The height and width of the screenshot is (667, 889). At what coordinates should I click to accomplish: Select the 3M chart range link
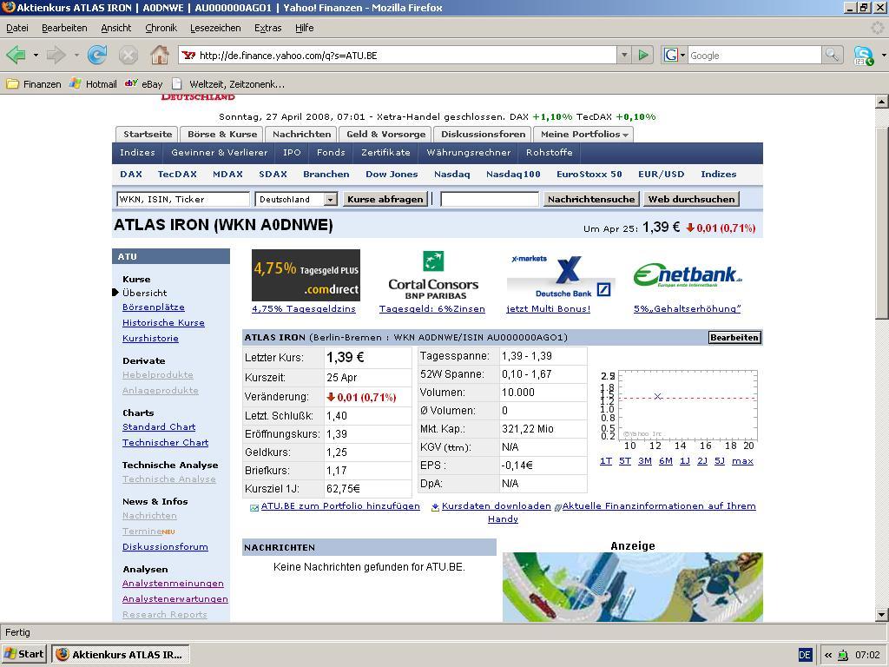pyautogui.click(x=644, y=461)
